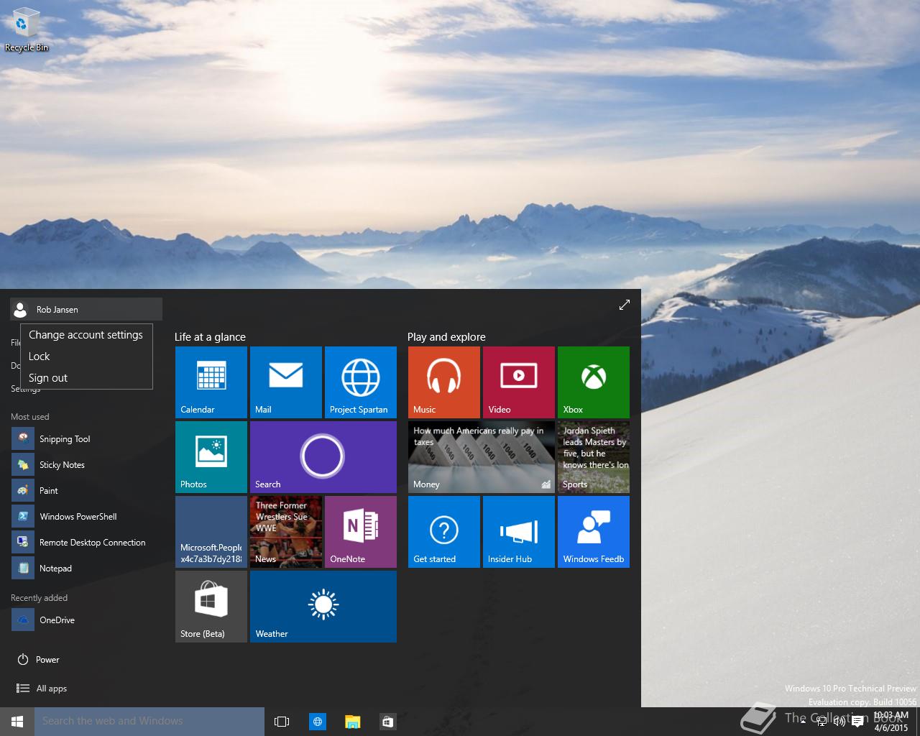Screen dimensions: 920x736
Task: Open the Get started tile
Action: 444,532
